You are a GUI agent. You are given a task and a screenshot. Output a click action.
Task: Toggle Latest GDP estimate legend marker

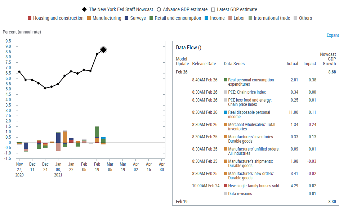pyautogui.click(x=213, y=9)
